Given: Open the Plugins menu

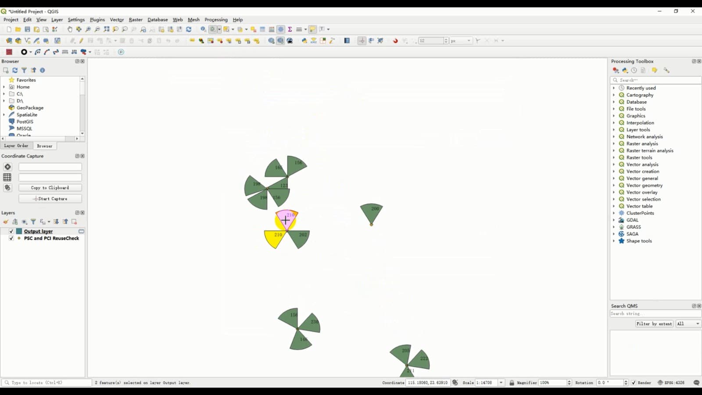Looking at the screenshot, I should coord(97,20).
